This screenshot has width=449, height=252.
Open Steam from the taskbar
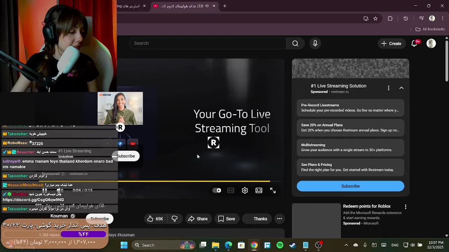(x=293, y=245)
